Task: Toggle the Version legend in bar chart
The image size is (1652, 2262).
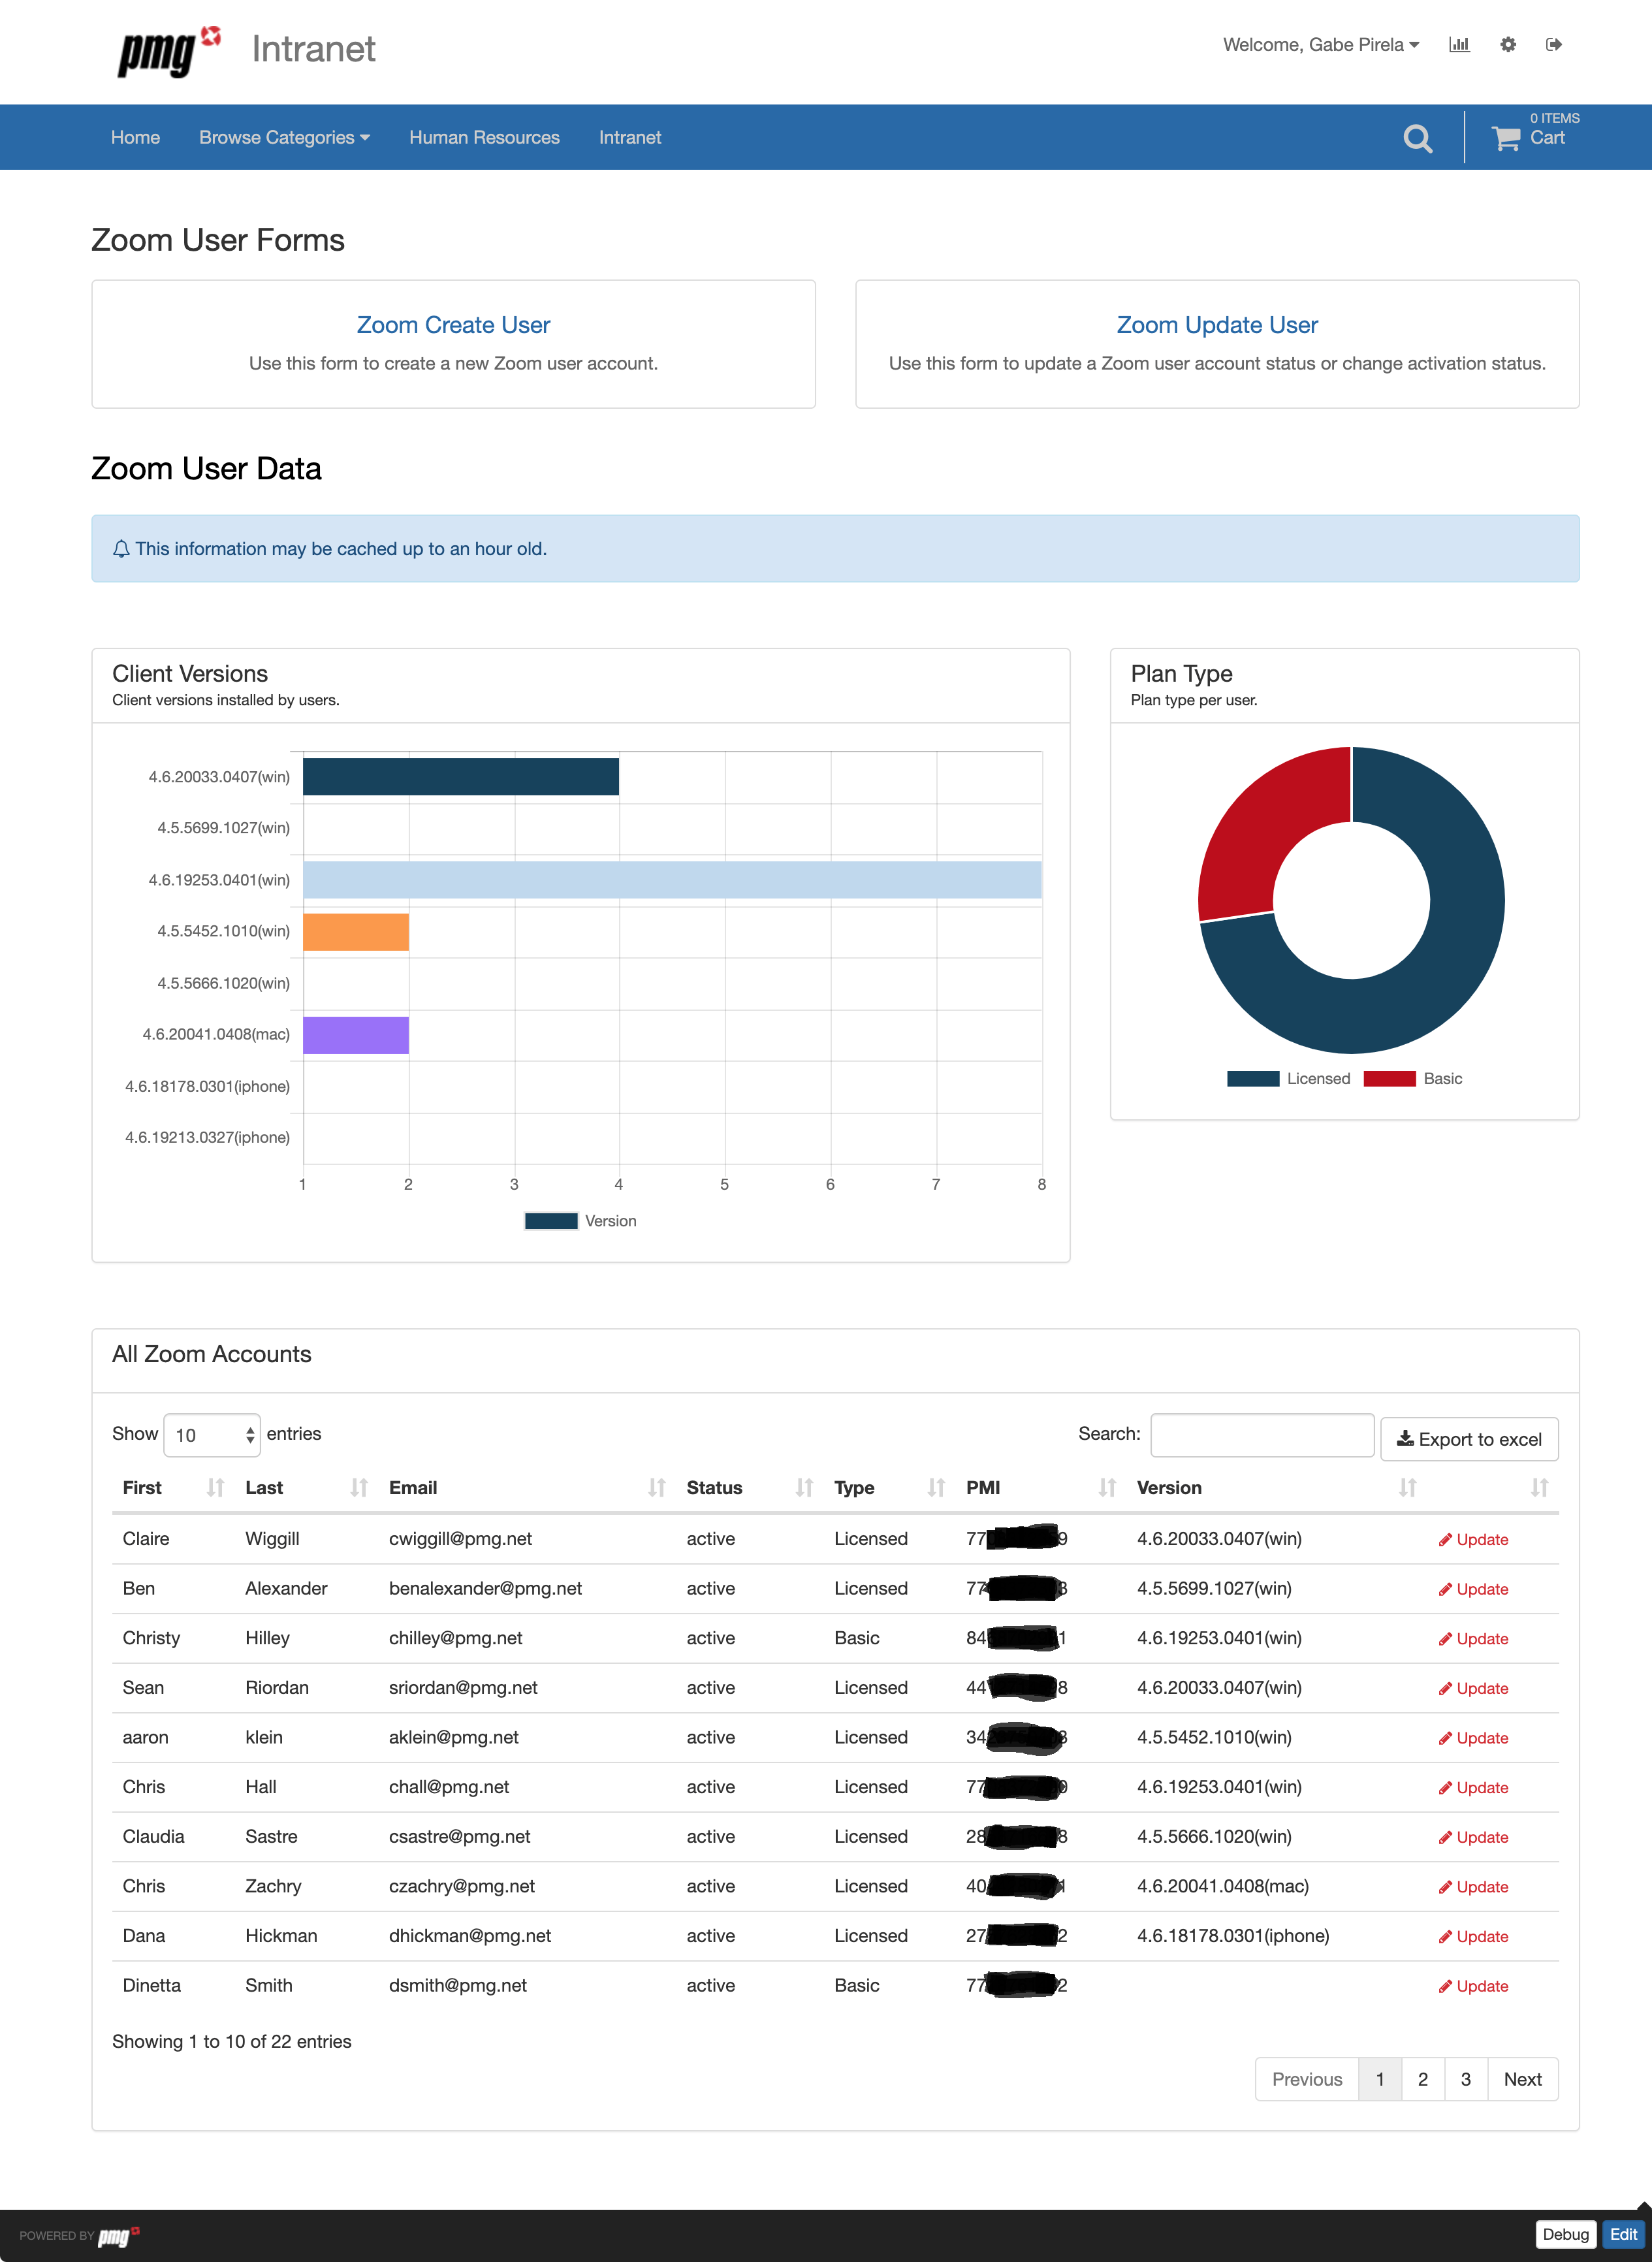Action: [580, 1221]
